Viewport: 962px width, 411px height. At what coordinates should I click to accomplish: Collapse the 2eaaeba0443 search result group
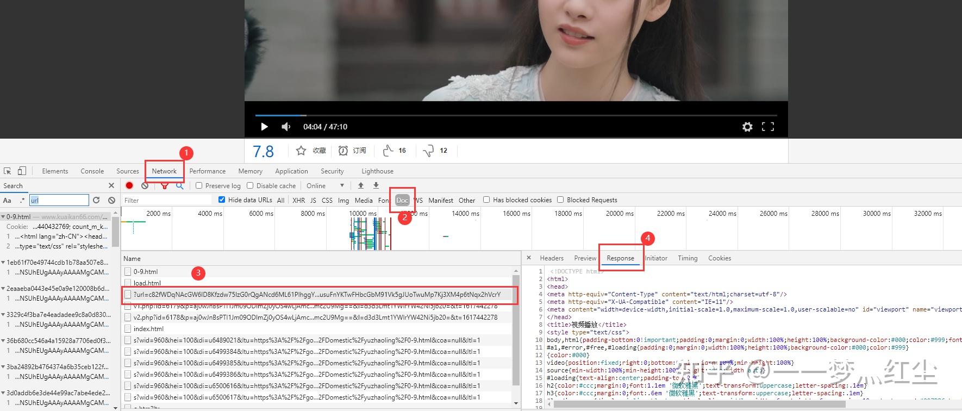(3, 288)
